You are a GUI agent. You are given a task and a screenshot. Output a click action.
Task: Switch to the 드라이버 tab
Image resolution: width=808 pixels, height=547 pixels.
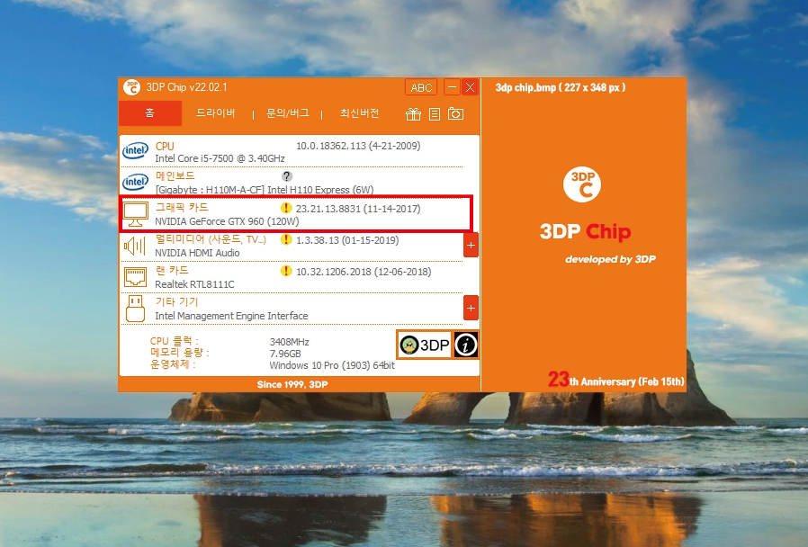(x=215, y=112)
